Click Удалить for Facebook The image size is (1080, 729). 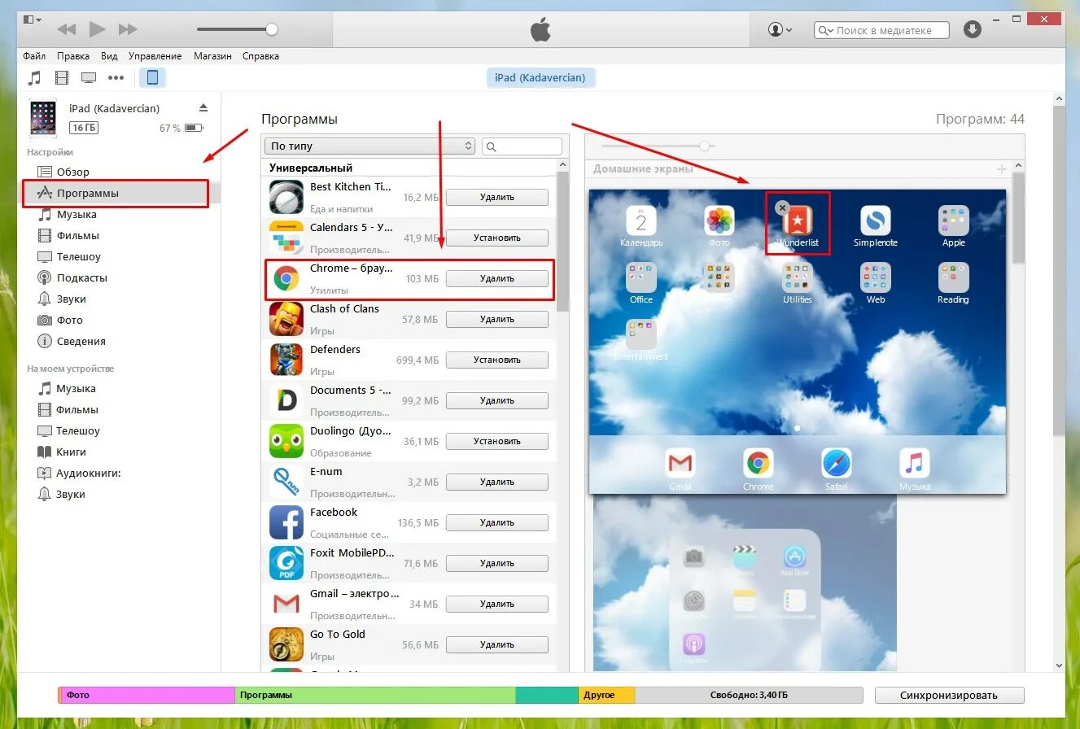[x=497, y=522]
